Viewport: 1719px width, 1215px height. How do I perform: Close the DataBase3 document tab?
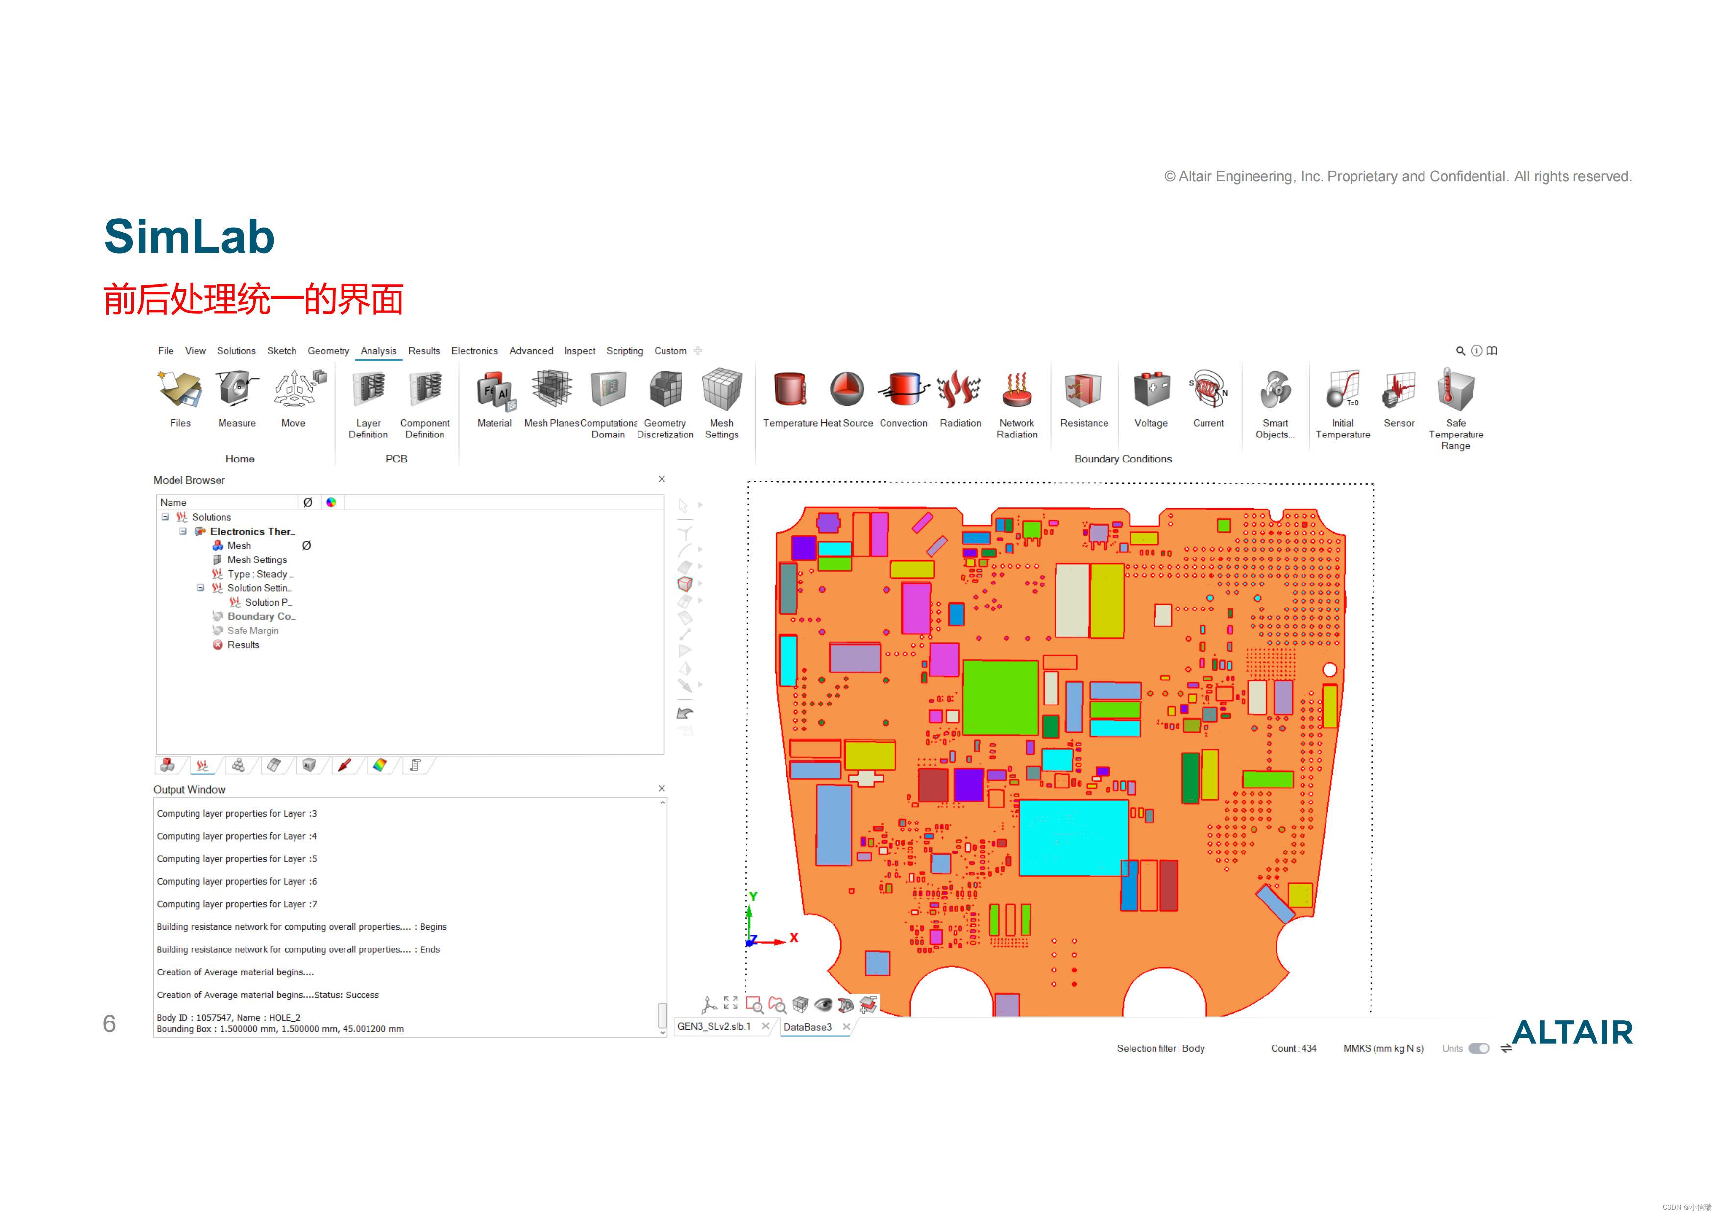click(847, 1026)
